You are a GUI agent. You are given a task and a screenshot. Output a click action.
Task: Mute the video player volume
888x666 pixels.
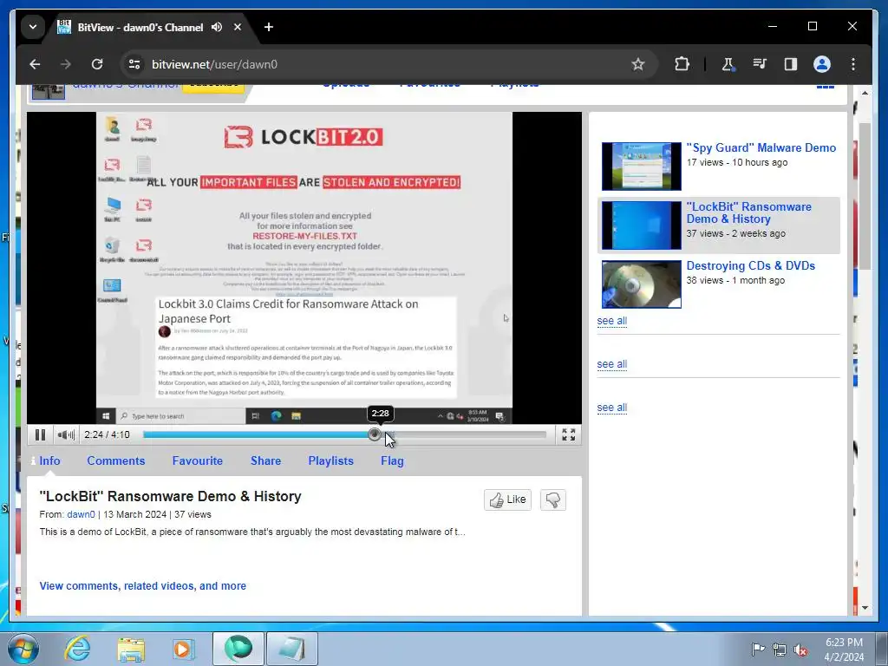tap(66, 434)
